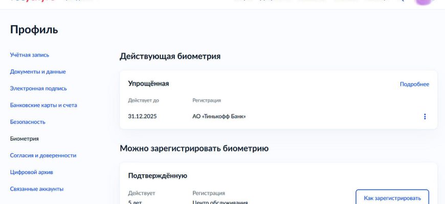
Task: Open the Учётная запись section
Action: click(x=30, y=55)
